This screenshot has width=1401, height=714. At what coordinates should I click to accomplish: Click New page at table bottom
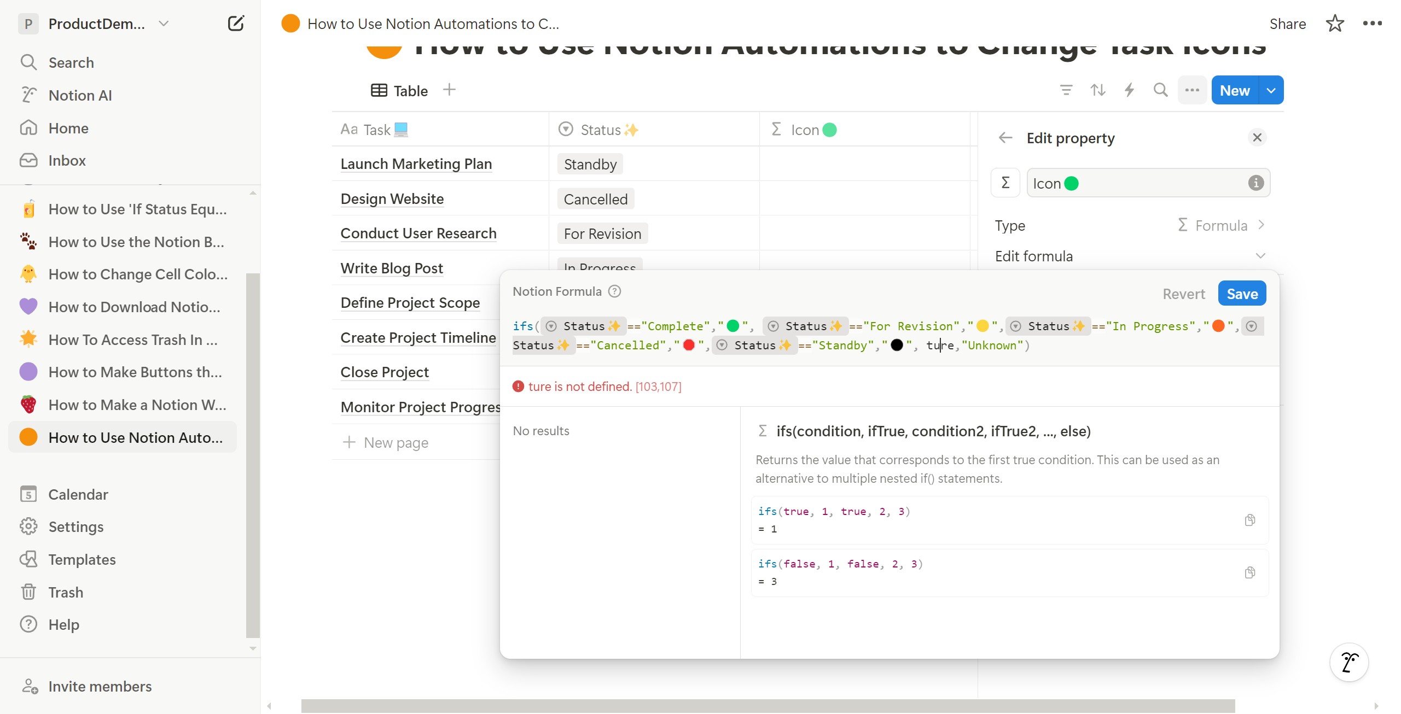click(x=386, y=442)
